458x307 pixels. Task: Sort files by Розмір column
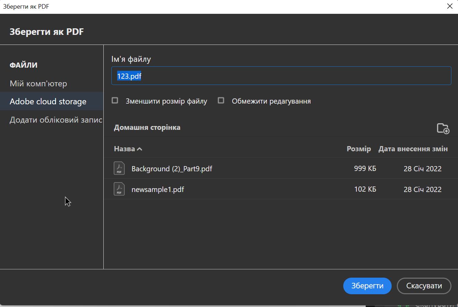[358, 149]
